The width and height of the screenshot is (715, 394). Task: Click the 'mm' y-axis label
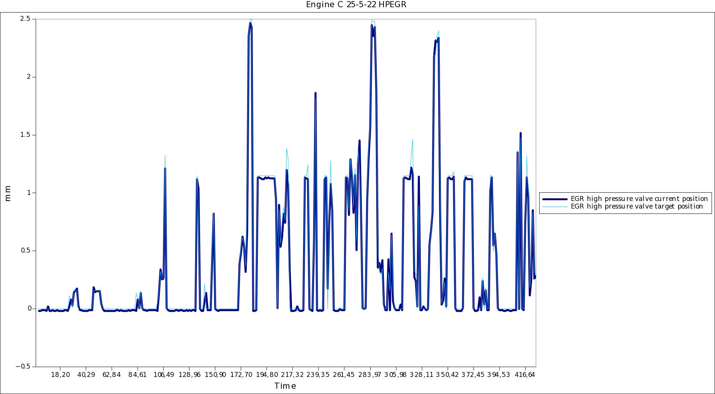pos(8,193)
